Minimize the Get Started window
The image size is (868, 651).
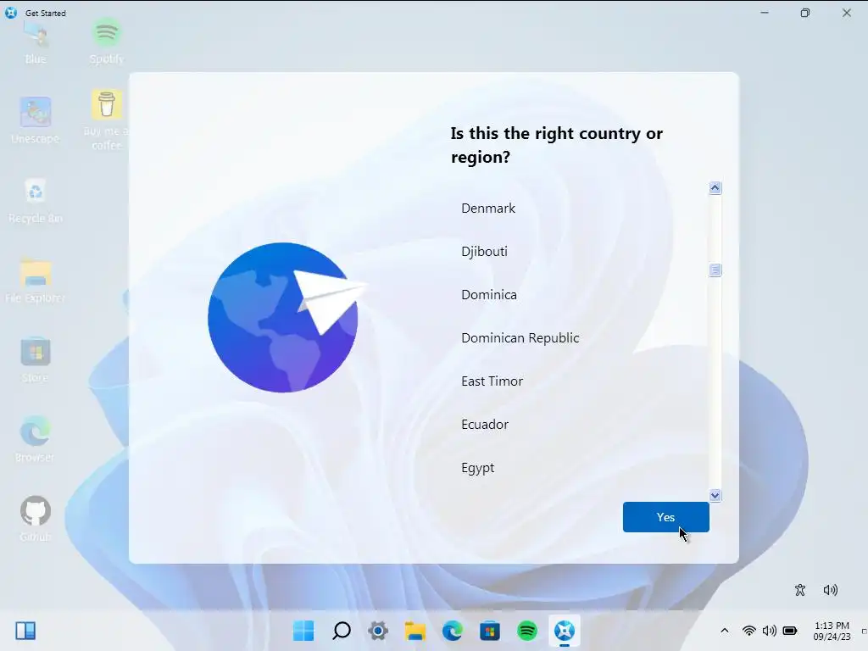[765, 12]
